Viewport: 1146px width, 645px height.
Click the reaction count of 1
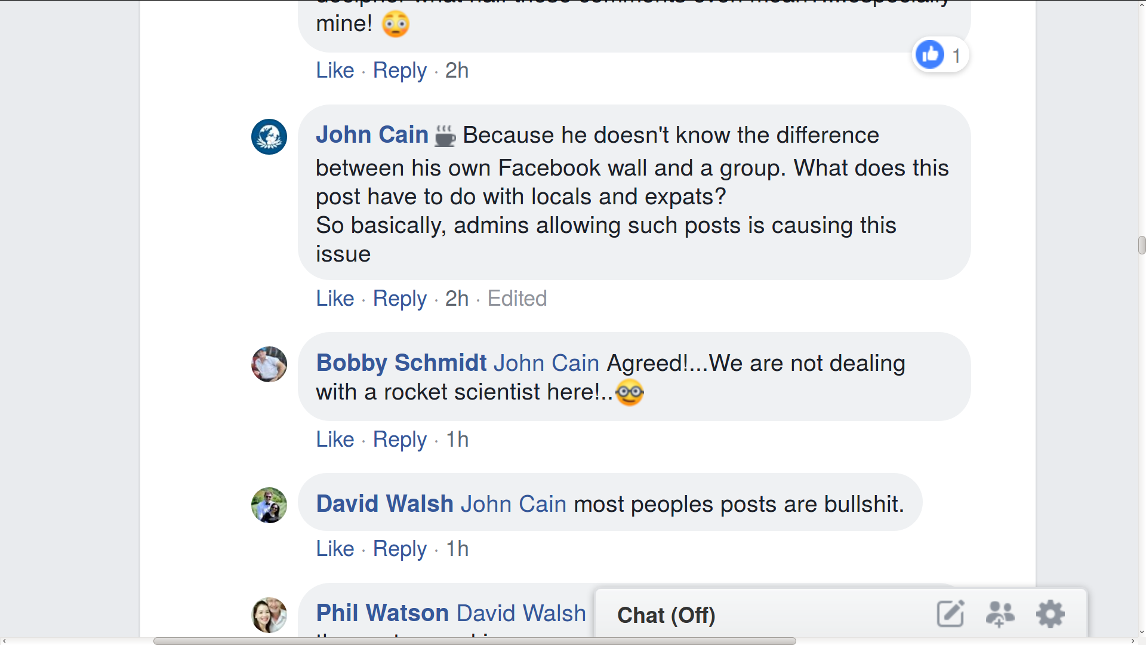tap(956, 54)
